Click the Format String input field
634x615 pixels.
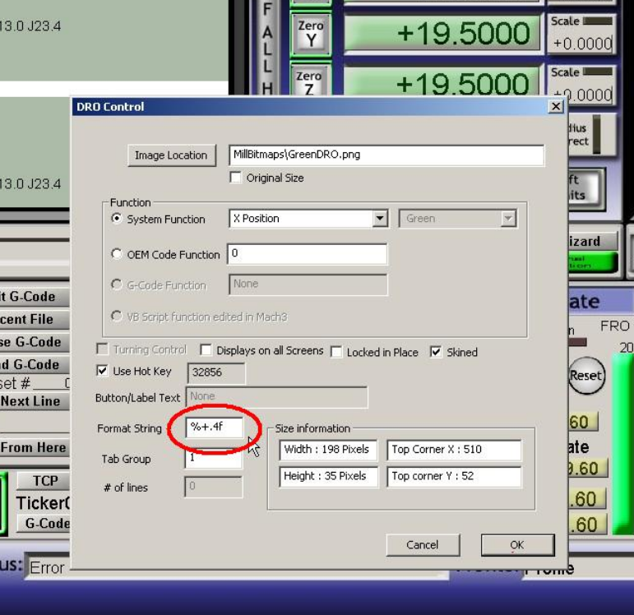[214, 428]
